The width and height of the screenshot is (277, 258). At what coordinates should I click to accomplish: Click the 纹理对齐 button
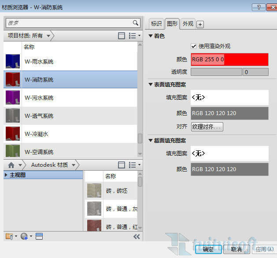[x=207, y=127]
